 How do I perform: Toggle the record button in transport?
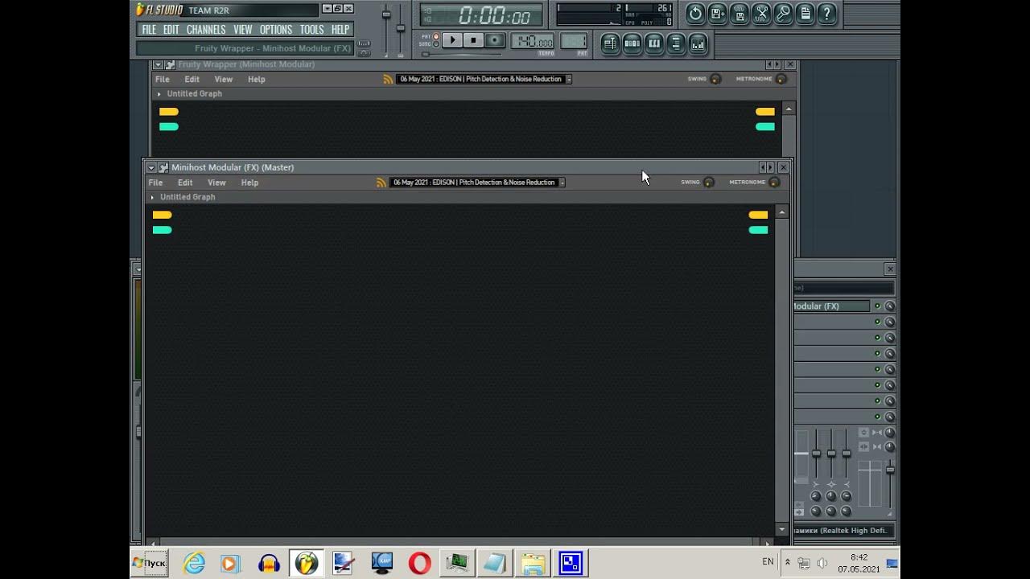495,40
